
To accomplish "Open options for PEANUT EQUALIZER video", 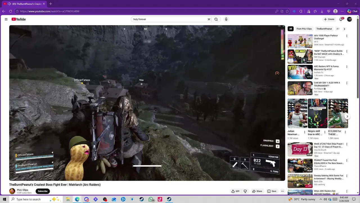I will pos(346,160).
